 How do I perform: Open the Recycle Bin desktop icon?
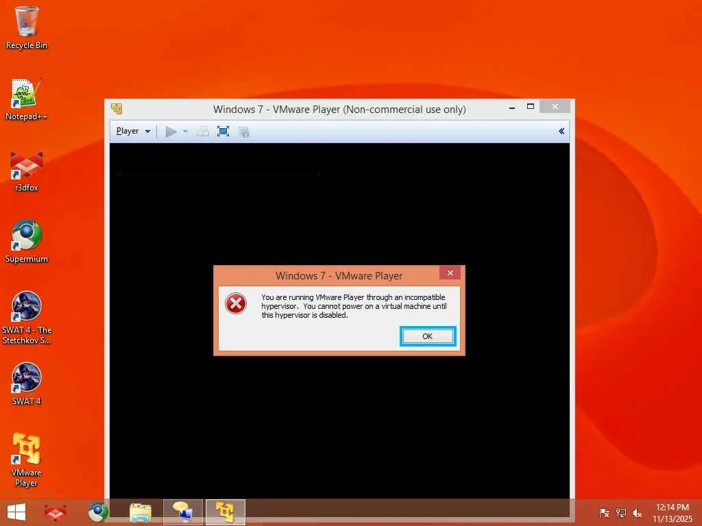coord(27,27)
